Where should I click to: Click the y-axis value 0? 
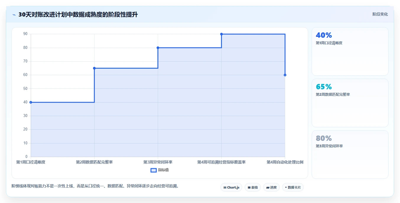point(27,156)
